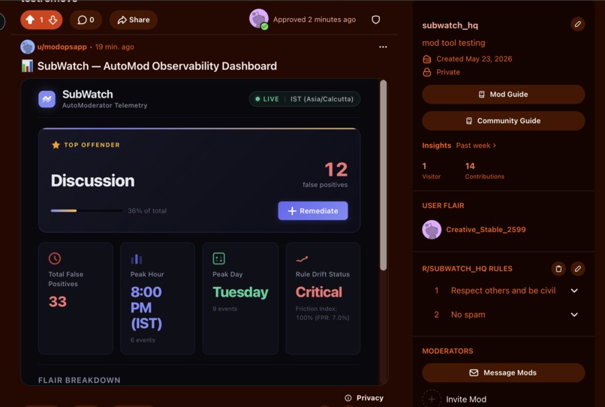Open the Community Guide button

503,121
